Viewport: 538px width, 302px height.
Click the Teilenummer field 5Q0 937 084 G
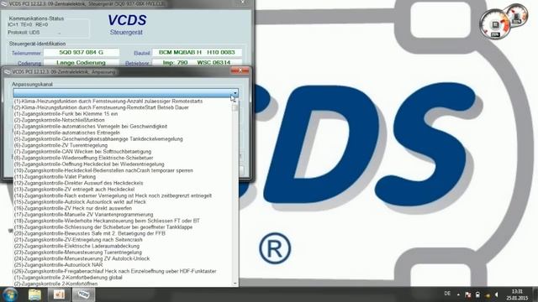[x=82, y=52]
